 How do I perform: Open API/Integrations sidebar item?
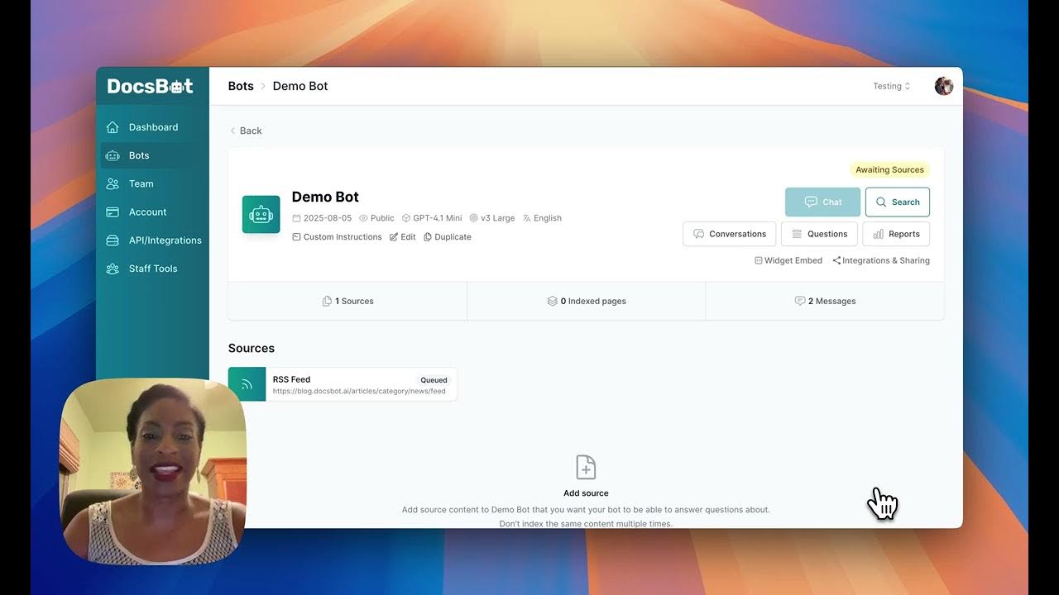point(152,240)
